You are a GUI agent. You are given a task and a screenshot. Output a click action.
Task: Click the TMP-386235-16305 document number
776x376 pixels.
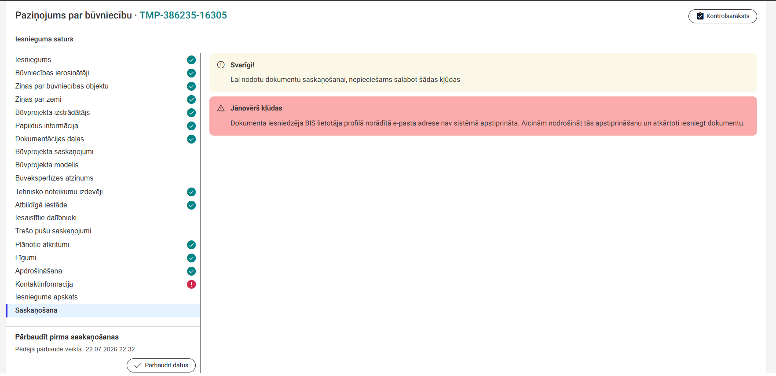183,15
